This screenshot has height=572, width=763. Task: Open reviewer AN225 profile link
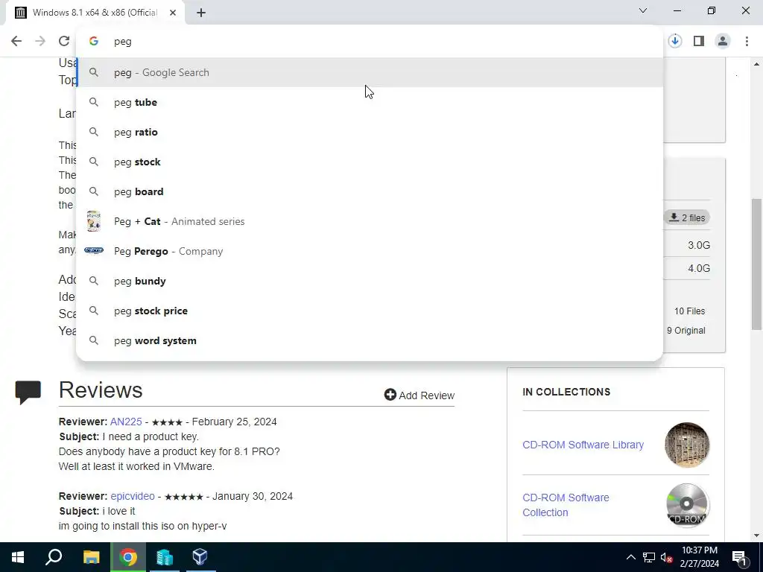point(126,422)
